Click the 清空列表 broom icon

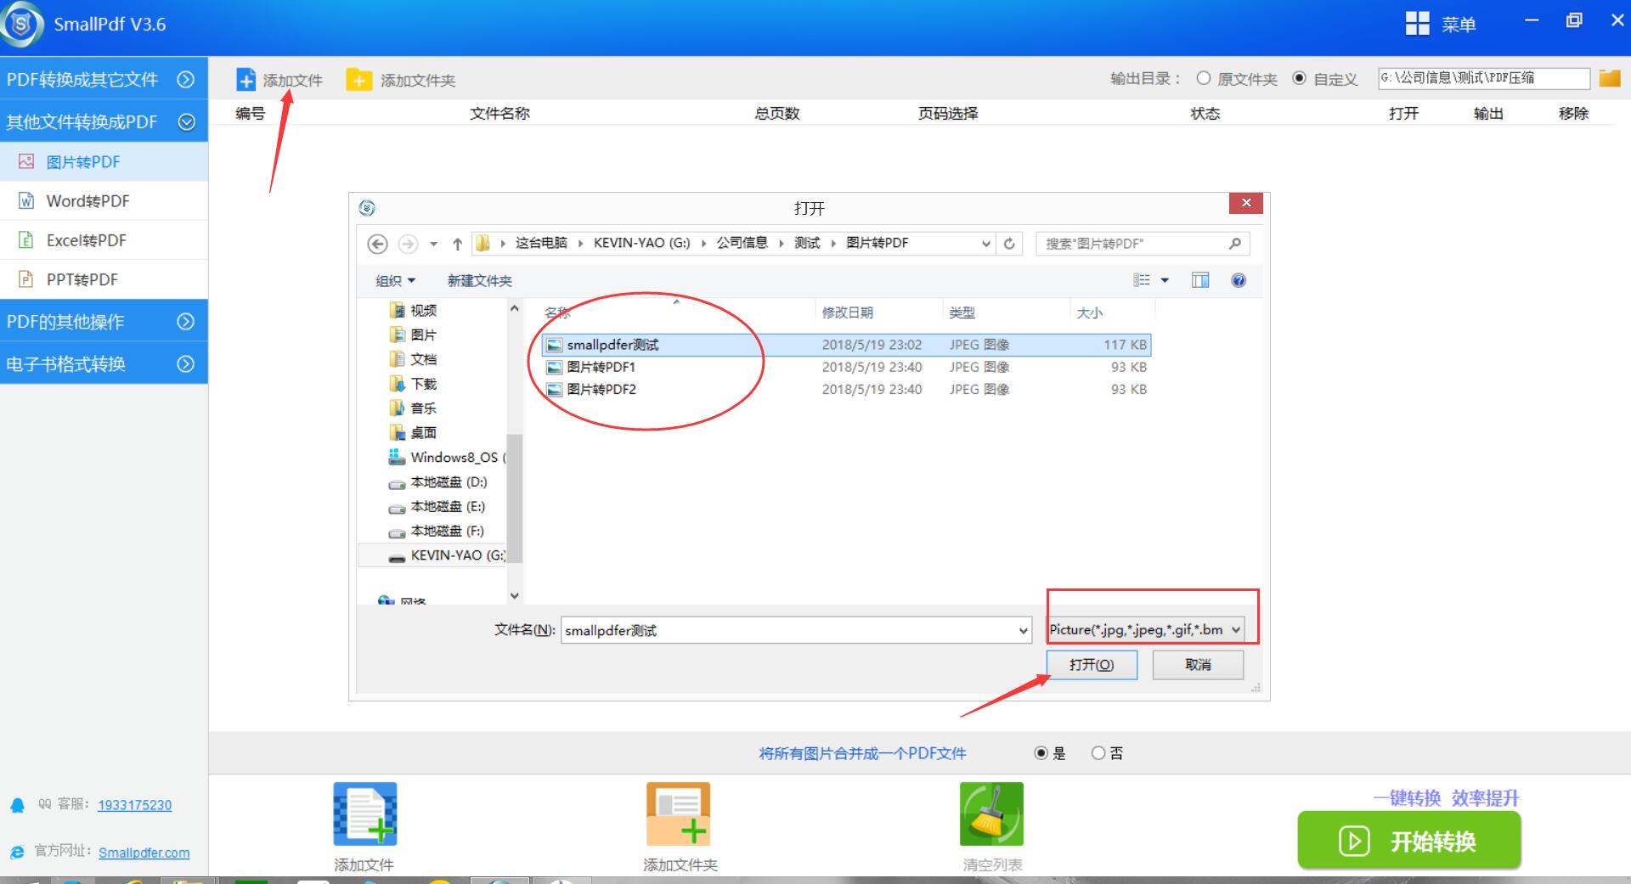[991, 814]
